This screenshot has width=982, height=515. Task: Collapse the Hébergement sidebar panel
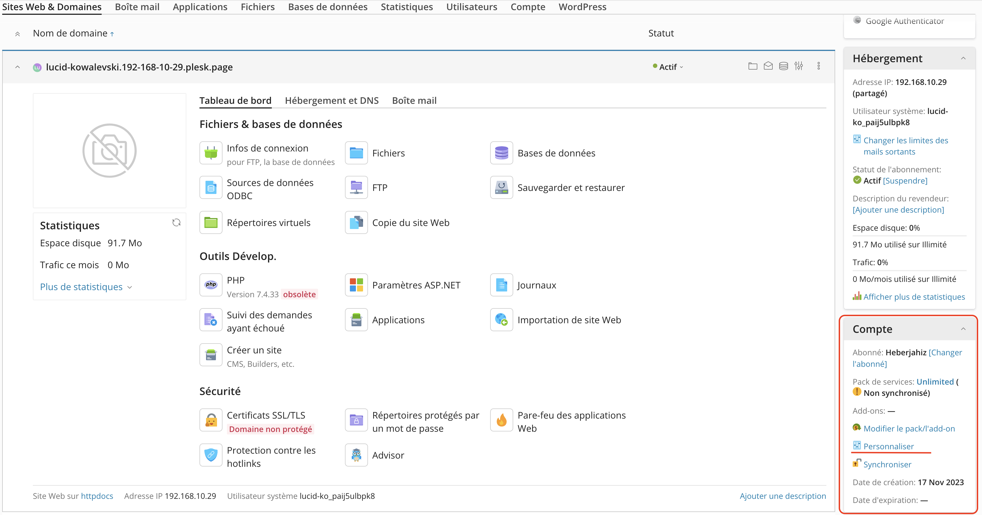point(963,58)
